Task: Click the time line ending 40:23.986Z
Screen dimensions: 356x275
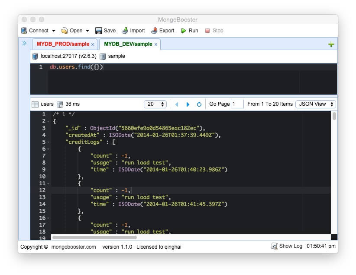Action: click(159, 170)
